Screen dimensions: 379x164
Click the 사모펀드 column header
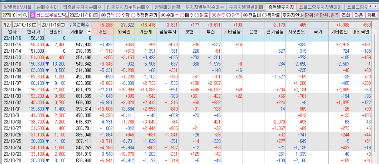(x=296, y=32)
